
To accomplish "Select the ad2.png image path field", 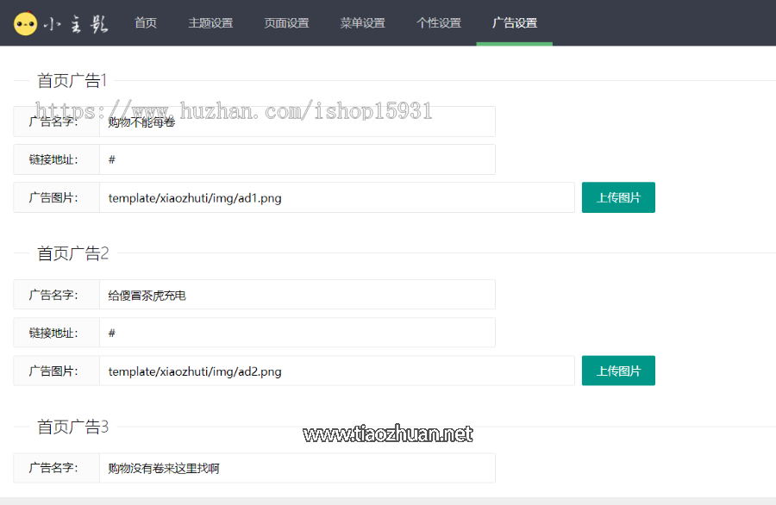I will click(336, 371).
